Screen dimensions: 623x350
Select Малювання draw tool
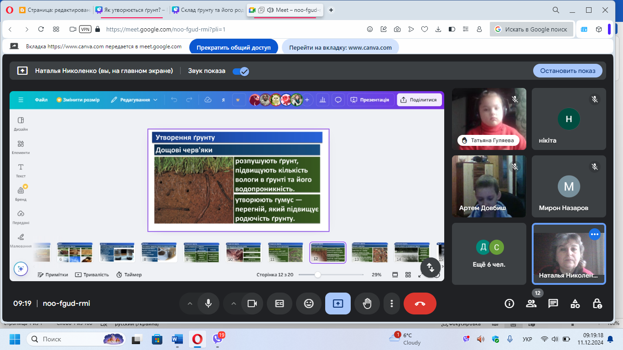pyautogui.click(x=21, y=241)
